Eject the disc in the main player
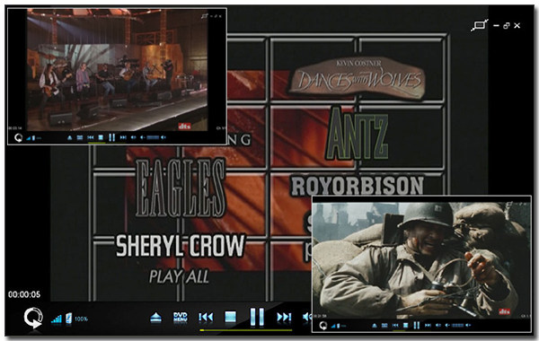The image size is (539, 341). pos(155,318)
